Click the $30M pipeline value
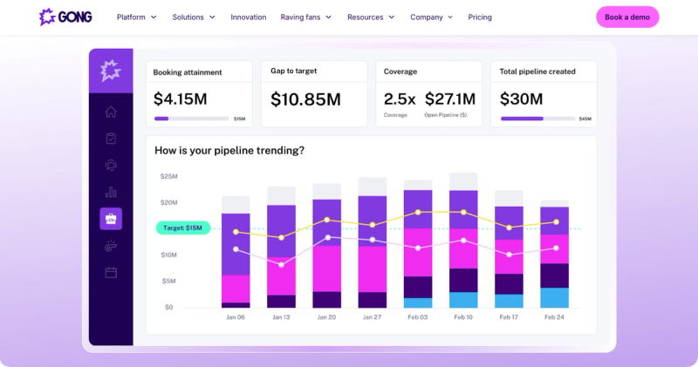698x367 pixels. pyautogui.click(x=521, y=99)
